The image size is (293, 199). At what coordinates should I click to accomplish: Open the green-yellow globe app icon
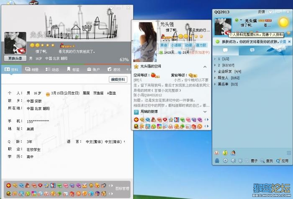pos(225,153)
